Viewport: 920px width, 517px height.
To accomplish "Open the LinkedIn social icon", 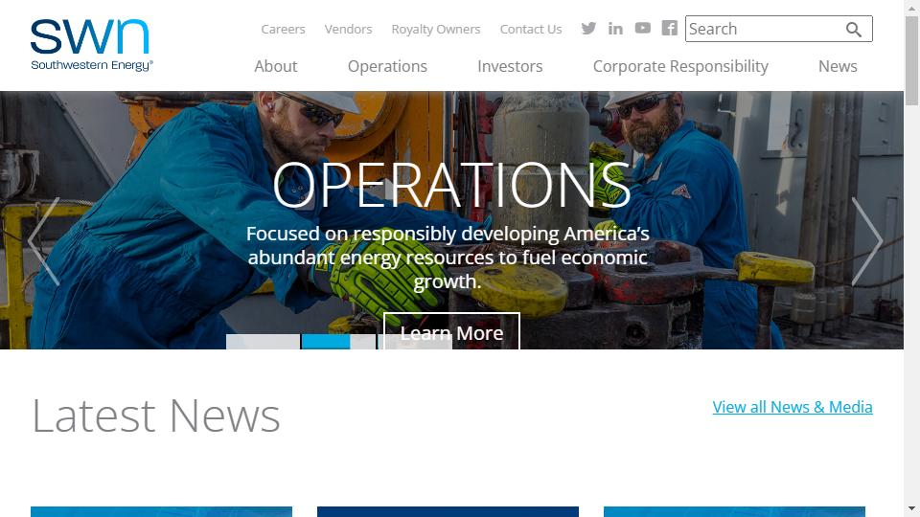I will point(615,28).
